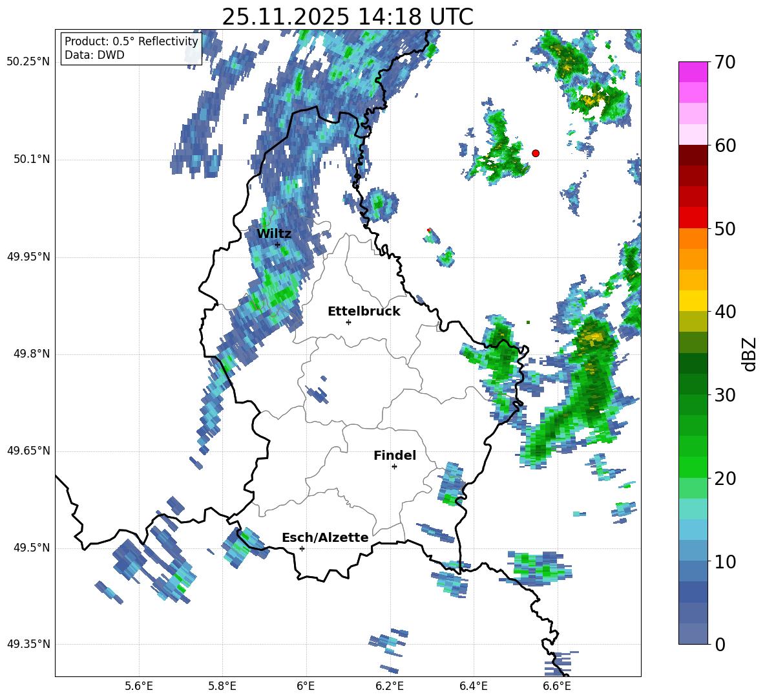Click the dark red swatch just below 60 dBZ
765x699 pixels.
point(693,155)
